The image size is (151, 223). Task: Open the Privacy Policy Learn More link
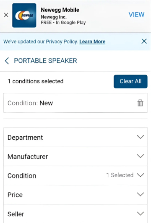92,42
